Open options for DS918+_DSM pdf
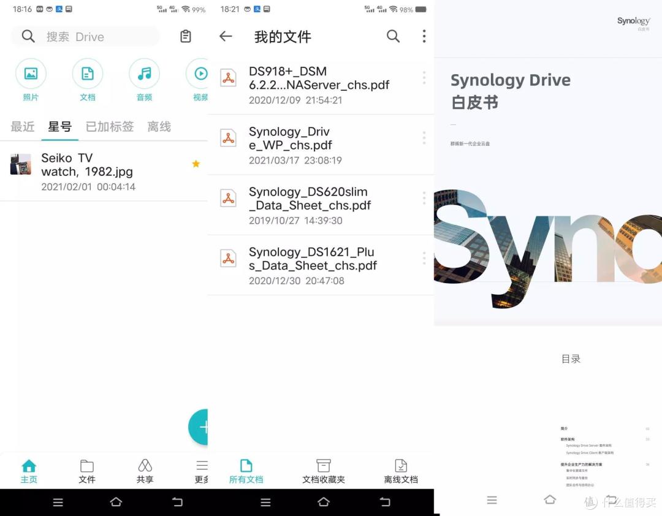This screenshot has height=516, width=662. coord(424,78)
